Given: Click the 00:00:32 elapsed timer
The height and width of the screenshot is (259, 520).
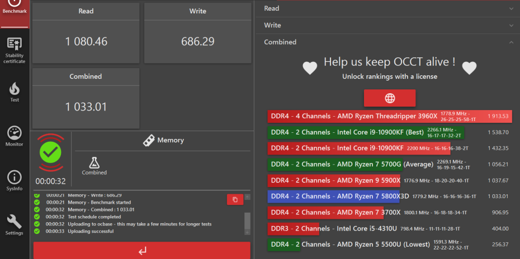Looking at the screenshot, I should pyautogui.click(x=50, y=181).
